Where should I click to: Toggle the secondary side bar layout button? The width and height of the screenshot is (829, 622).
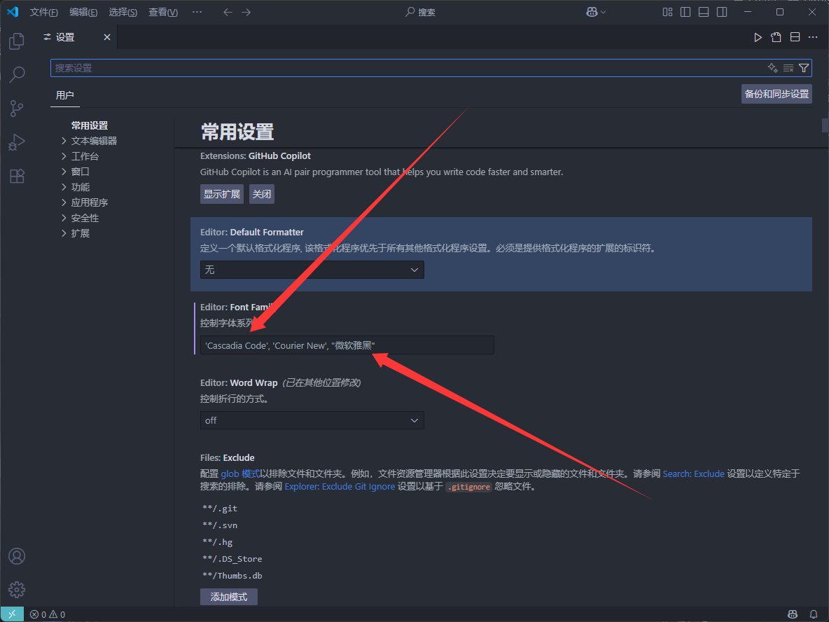(x=722, y=13)
